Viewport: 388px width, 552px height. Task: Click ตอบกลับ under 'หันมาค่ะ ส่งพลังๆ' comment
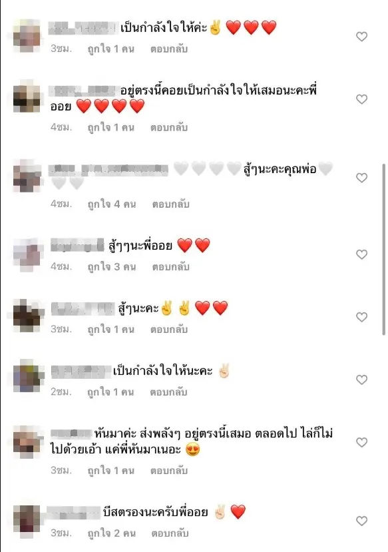[169, 471]
